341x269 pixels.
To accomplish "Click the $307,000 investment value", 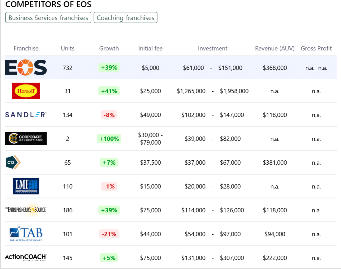I will 232,258.
